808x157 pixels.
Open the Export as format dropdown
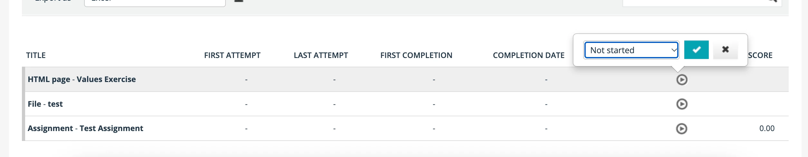155,2
